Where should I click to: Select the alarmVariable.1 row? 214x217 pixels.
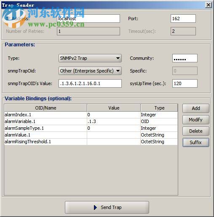(91, 121)
